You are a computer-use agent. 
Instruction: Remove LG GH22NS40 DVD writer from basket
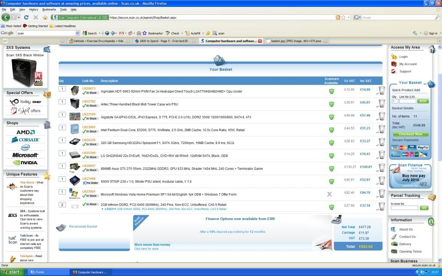click(x=382, y=155)
